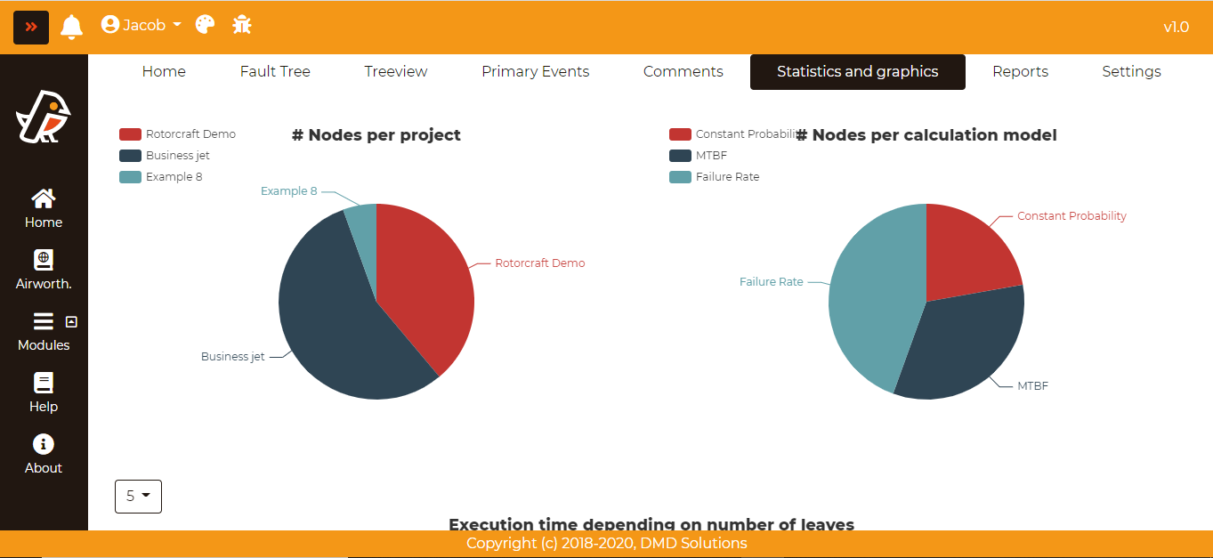Open Airworthiness from the sidebar

(44, 271)
